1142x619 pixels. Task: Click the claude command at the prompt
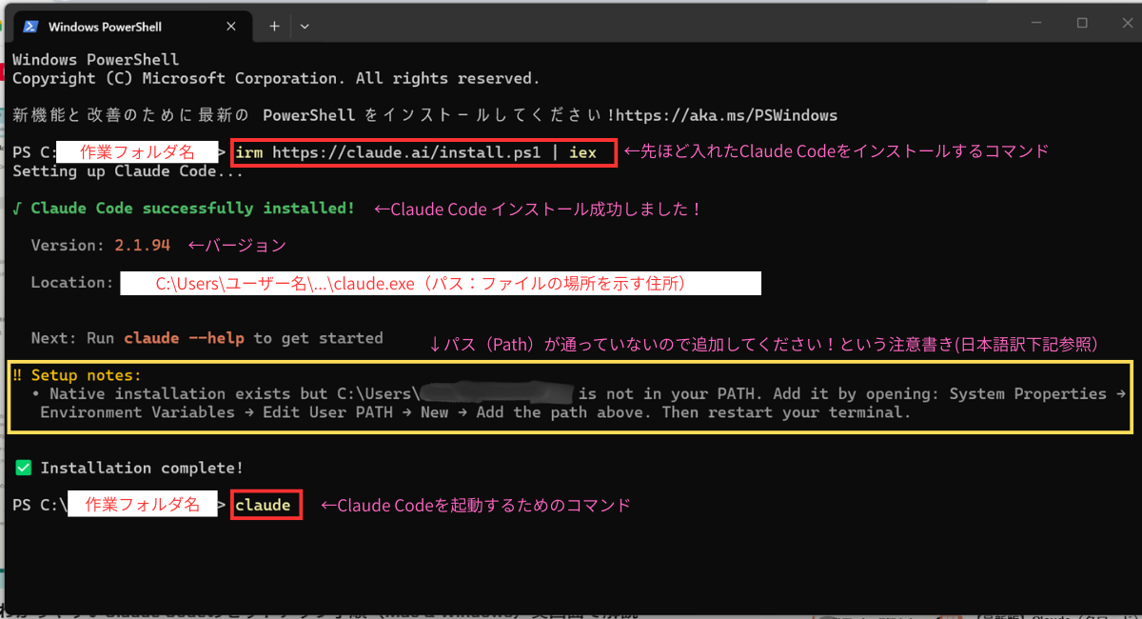point(266,505)
